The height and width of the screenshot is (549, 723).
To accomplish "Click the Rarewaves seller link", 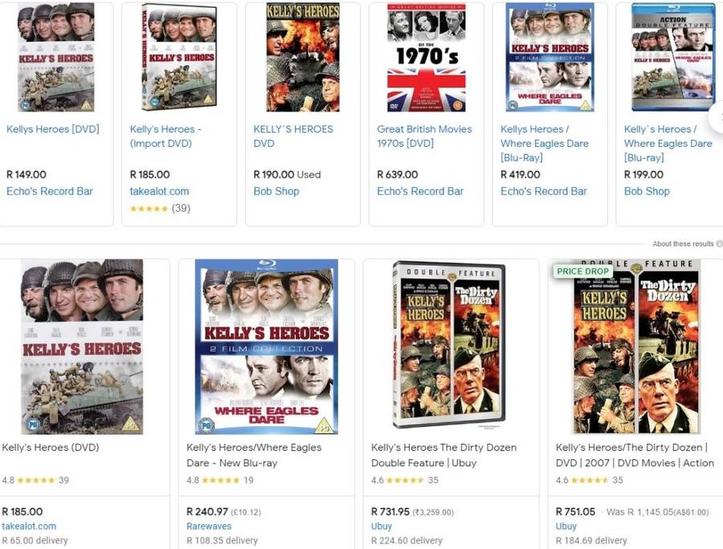I will (x=209, y=526).
